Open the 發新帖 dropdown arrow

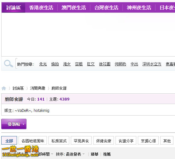coord(23,124)
